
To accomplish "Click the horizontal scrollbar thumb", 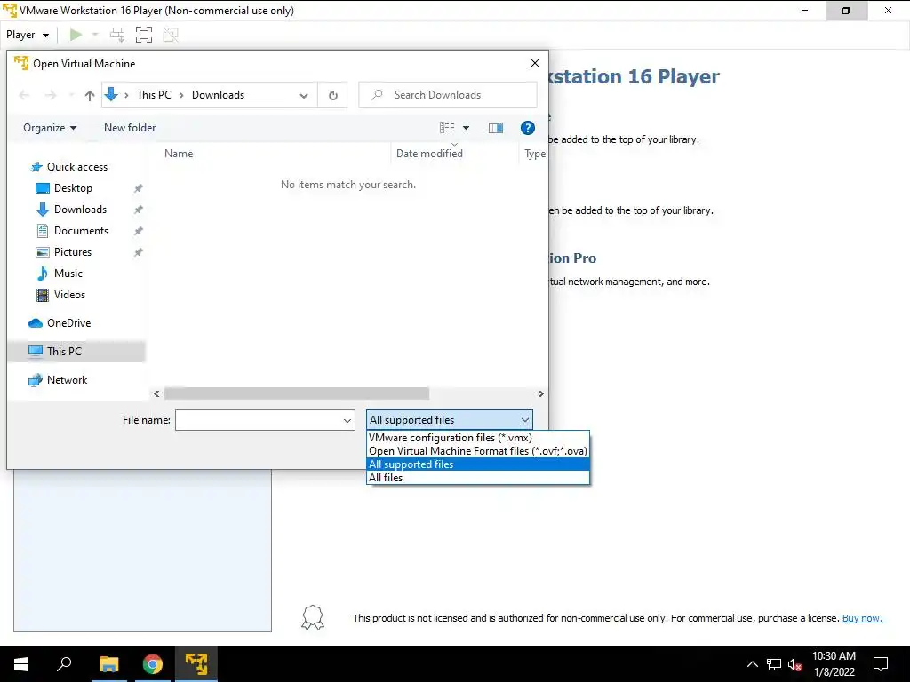I will (x=297, y=393).
